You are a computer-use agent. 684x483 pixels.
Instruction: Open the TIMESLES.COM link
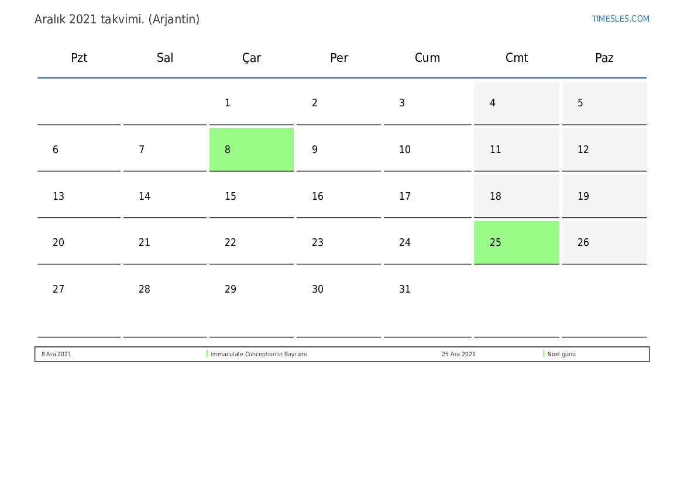(x=620, y=19)
